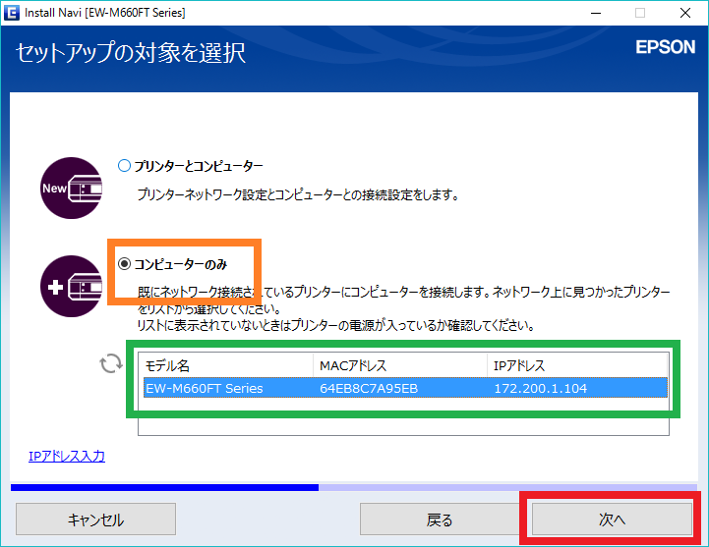Minimize the Install Navi window
The height and width of the screenshot is (547, 709).
pyautogui.click(x=593, y=13)
